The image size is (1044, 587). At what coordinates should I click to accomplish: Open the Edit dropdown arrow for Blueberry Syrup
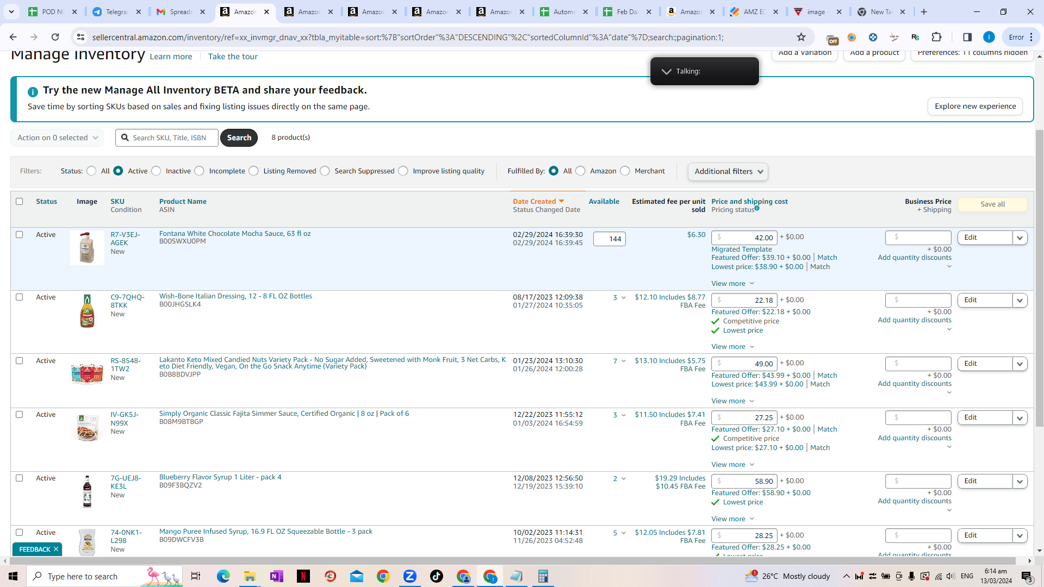coord(1020,481)
